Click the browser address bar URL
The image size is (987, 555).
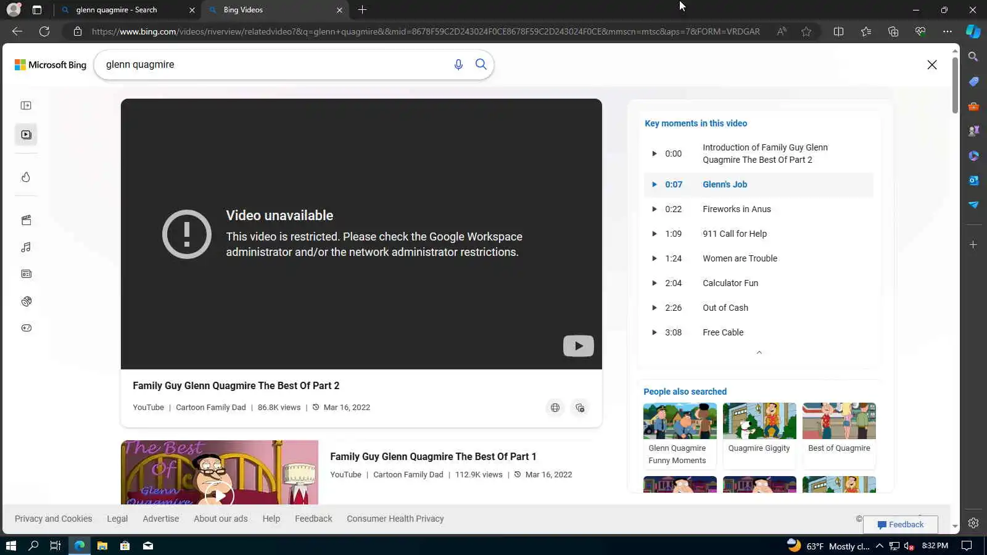click(x=426, y=31)
